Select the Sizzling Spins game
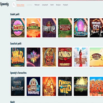The width and height of the screenshot is (103, 103). (65, 28)
